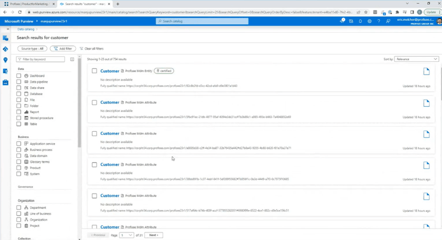The image size is (442, 240).
Task: Check the Table filter checkbox
Action: [x=19, y=124]
